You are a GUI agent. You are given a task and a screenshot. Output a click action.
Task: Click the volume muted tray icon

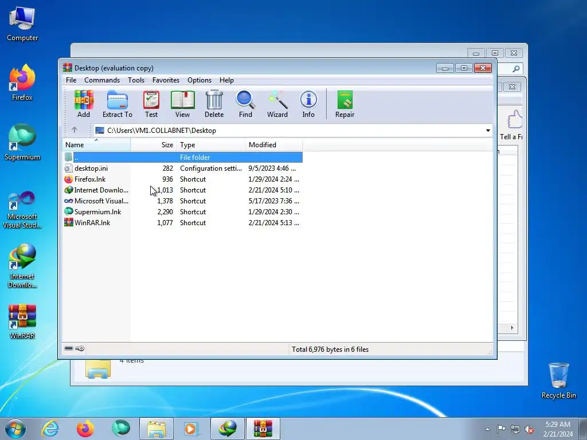(529, 429)
